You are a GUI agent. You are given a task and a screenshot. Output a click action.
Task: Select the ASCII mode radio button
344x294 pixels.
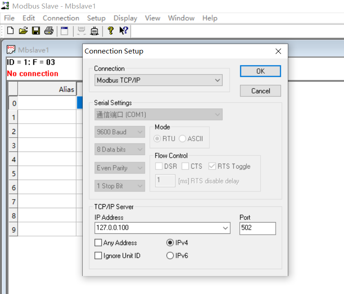pyautogui.click(x=182, y=138)
